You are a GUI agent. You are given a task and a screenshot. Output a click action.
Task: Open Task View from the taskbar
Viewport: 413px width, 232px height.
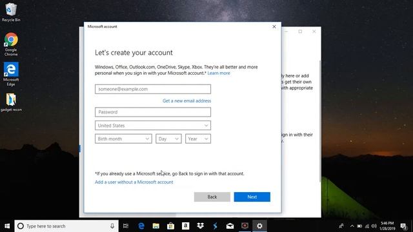(126, 226)
